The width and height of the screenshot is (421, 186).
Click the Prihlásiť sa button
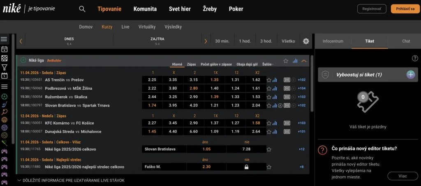point(405,9)
